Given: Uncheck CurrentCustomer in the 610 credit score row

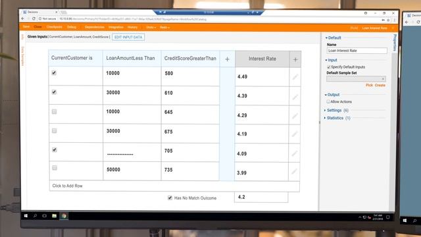Looking at the screenshot, I should (54, 92).
